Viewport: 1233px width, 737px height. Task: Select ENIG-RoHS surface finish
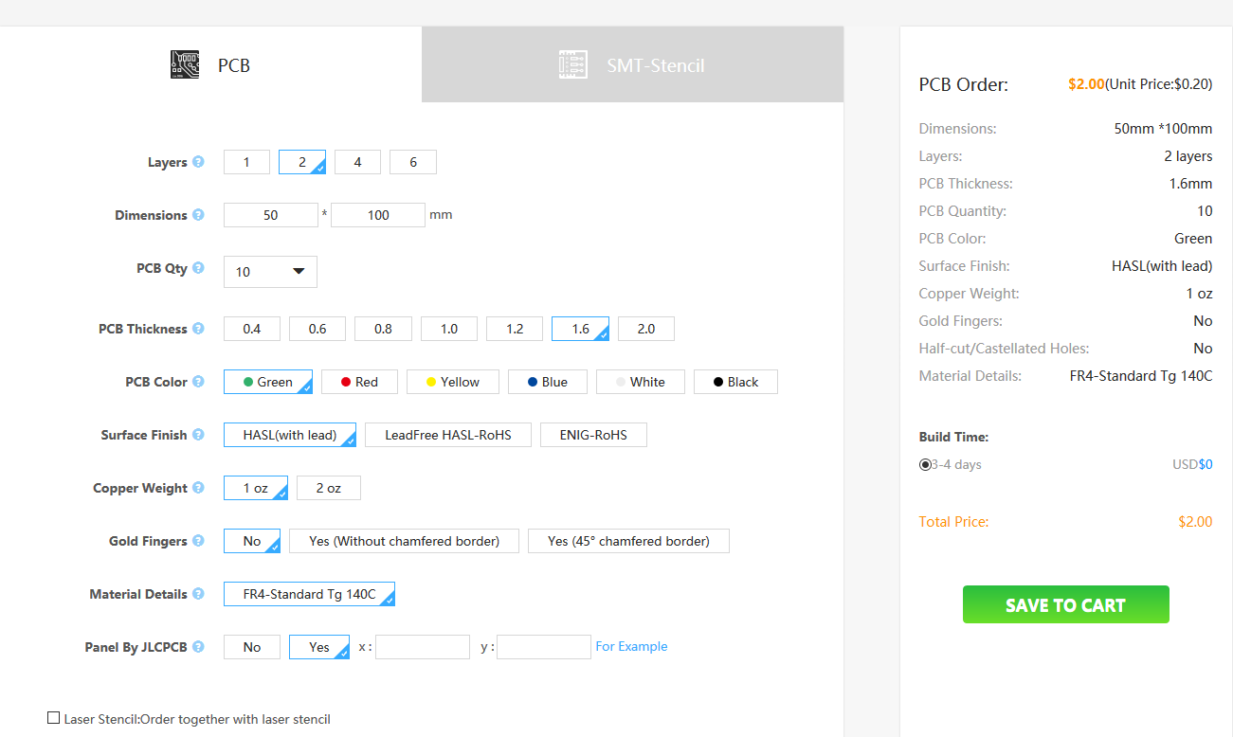tap(593, 435)
